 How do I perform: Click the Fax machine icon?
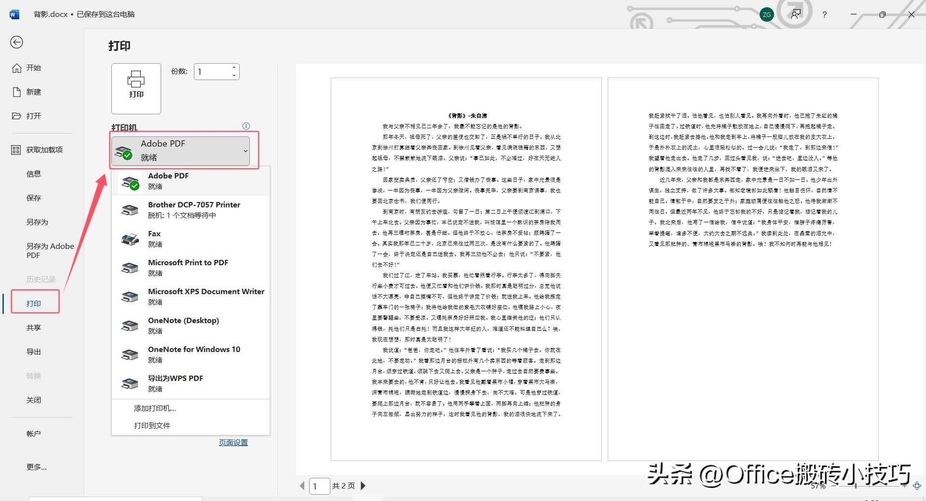pyautogui.click(x=130, y=239)
